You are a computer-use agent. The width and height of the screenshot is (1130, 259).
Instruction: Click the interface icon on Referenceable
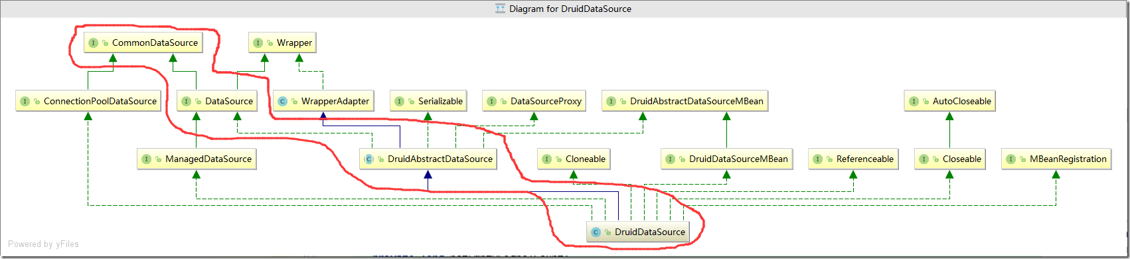point(817,159)
